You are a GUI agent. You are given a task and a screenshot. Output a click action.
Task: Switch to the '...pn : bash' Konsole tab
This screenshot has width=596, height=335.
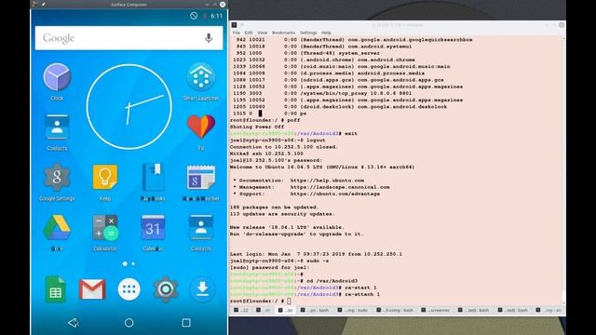click(315, 310)
